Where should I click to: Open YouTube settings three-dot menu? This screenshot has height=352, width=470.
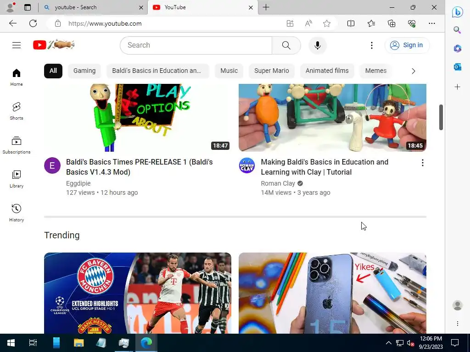(x=372, y=45)
